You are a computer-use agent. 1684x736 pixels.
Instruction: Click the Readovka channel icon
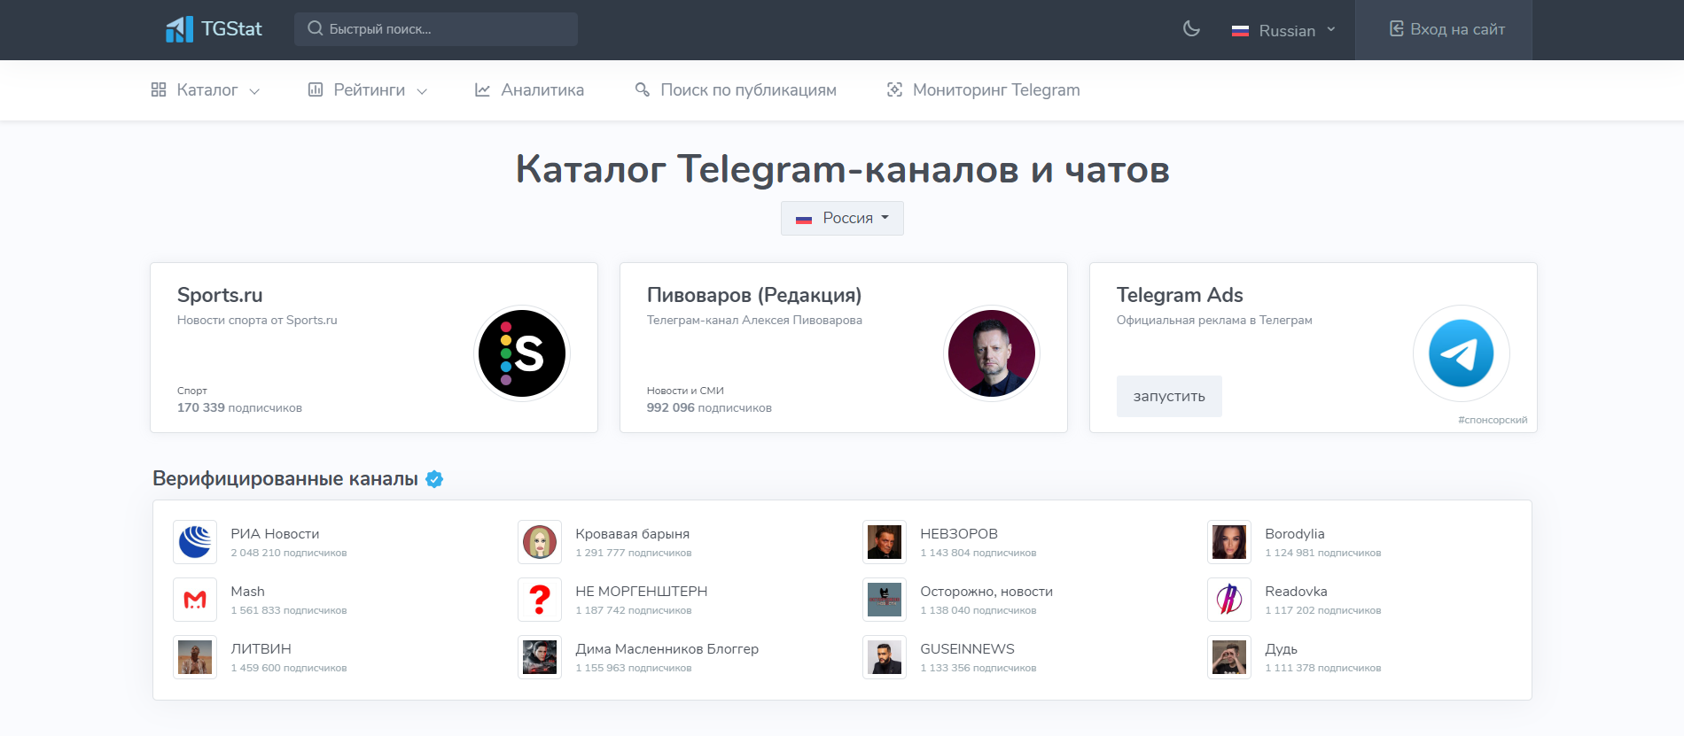[x=1229, y=600]
